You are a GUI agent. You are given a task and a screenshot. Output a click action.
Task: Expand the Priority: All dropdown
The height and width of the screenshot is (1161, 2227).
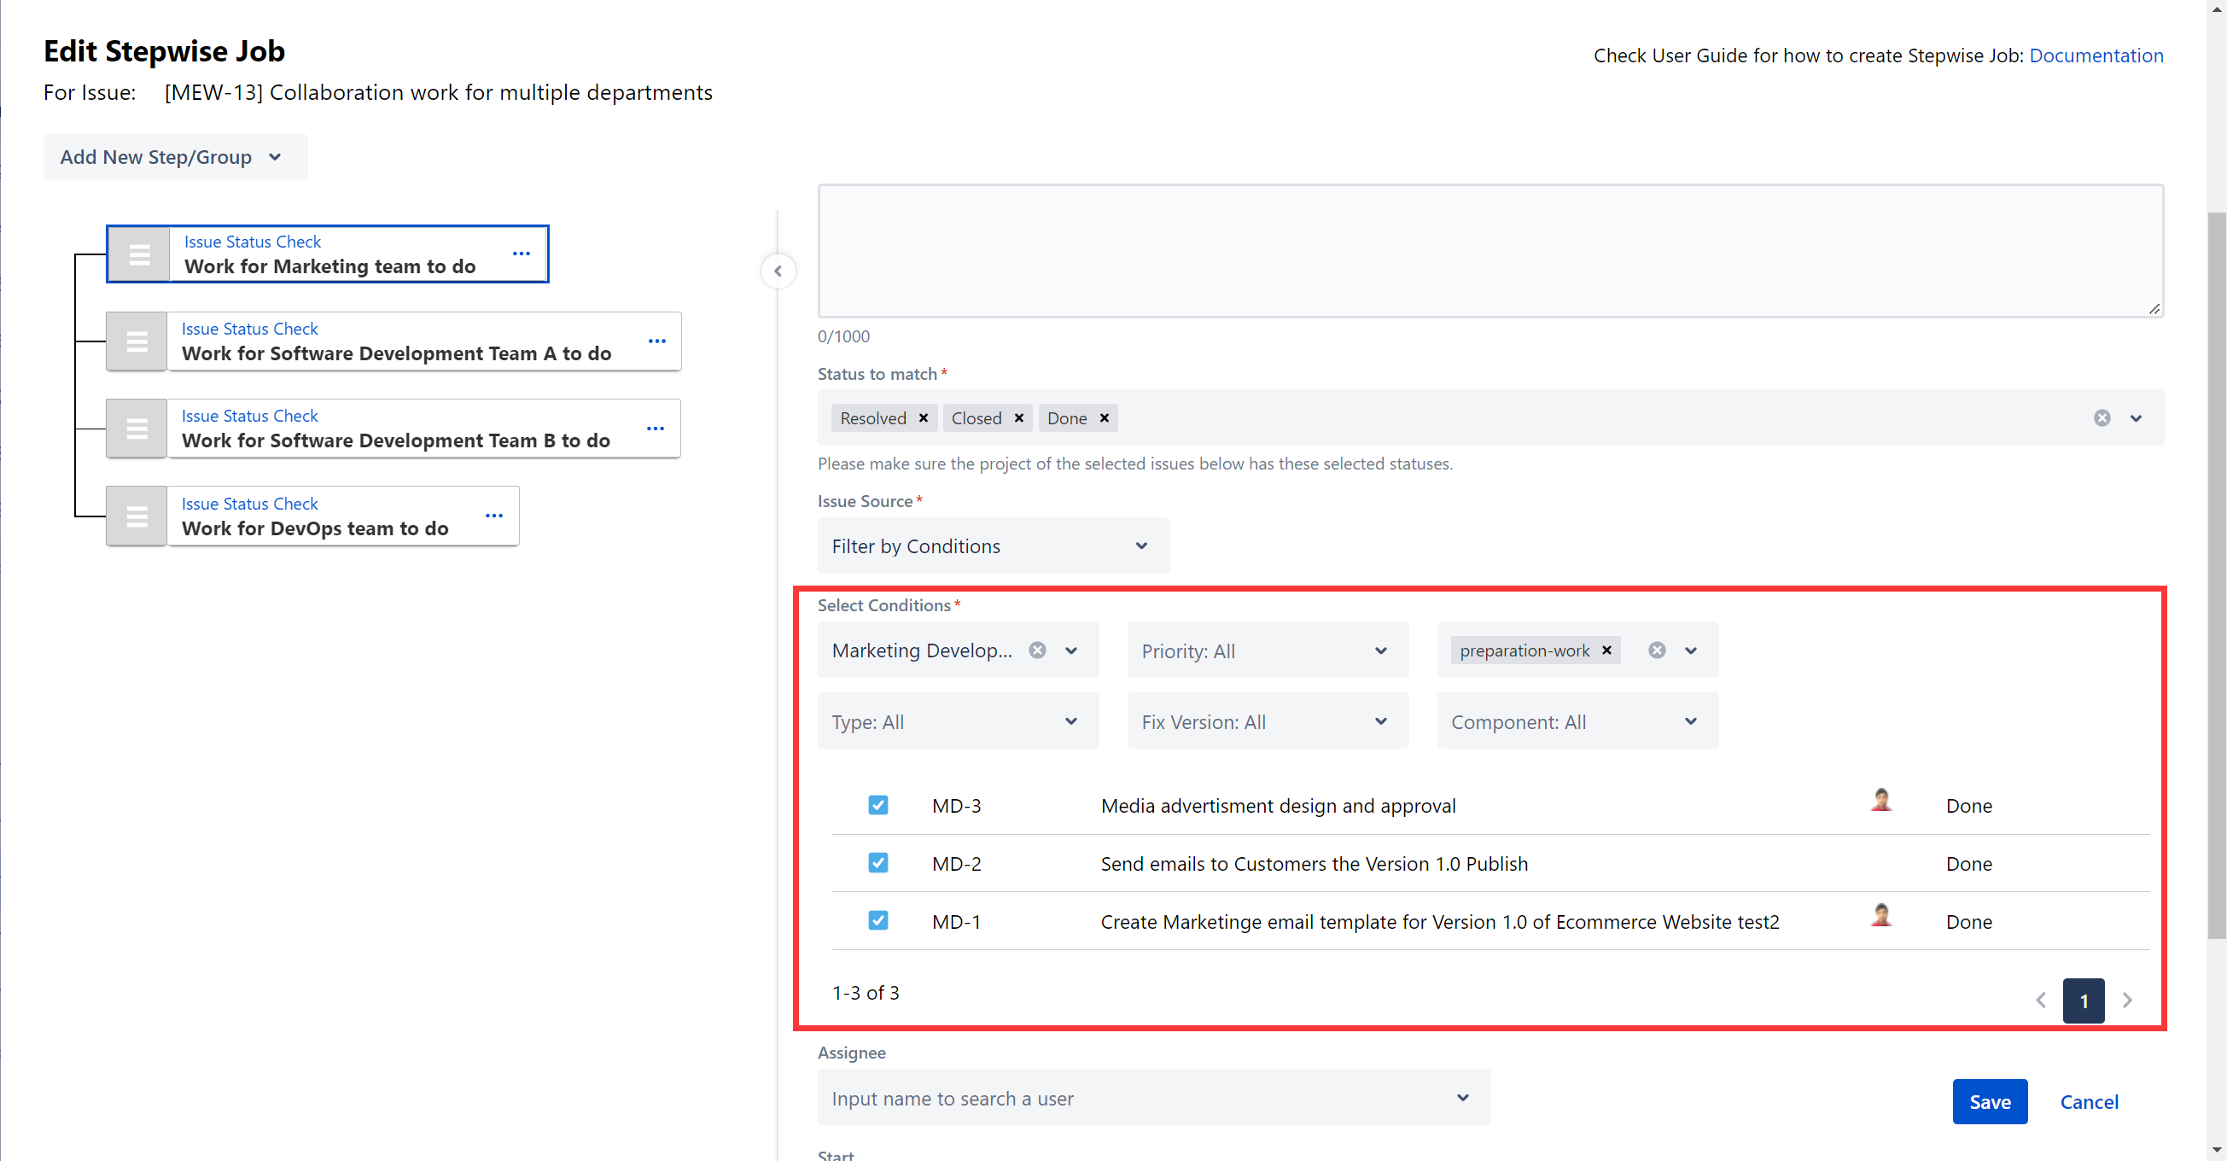point(1268,651)
